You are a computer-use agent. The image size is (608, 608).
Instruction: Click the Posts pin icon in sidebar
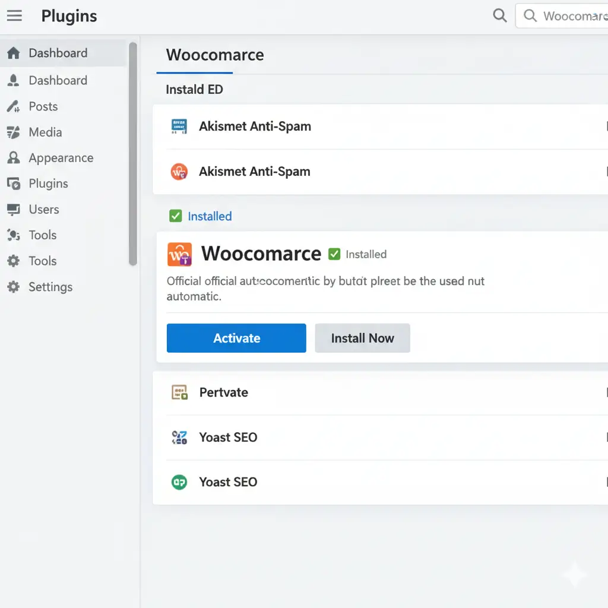[13, 107]
